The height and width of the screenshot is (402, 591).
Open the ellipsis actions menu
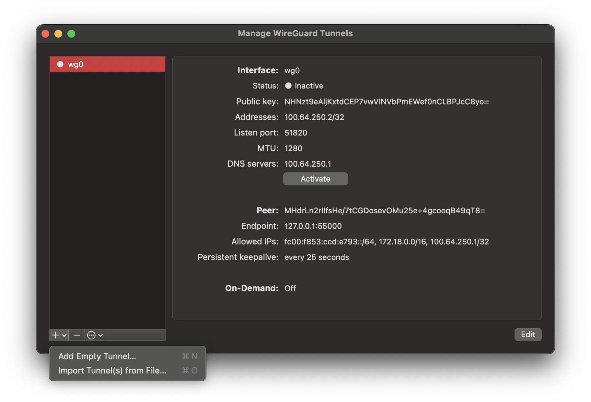(x=95, y=335)
